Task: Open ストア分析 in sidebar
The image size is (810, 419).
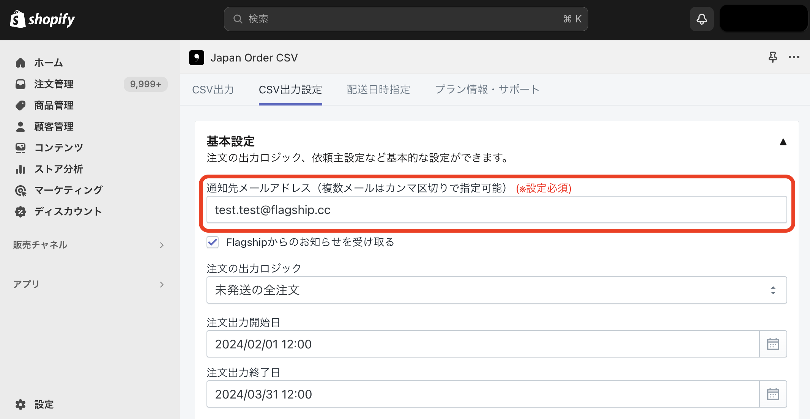Action: coord(58,169)
